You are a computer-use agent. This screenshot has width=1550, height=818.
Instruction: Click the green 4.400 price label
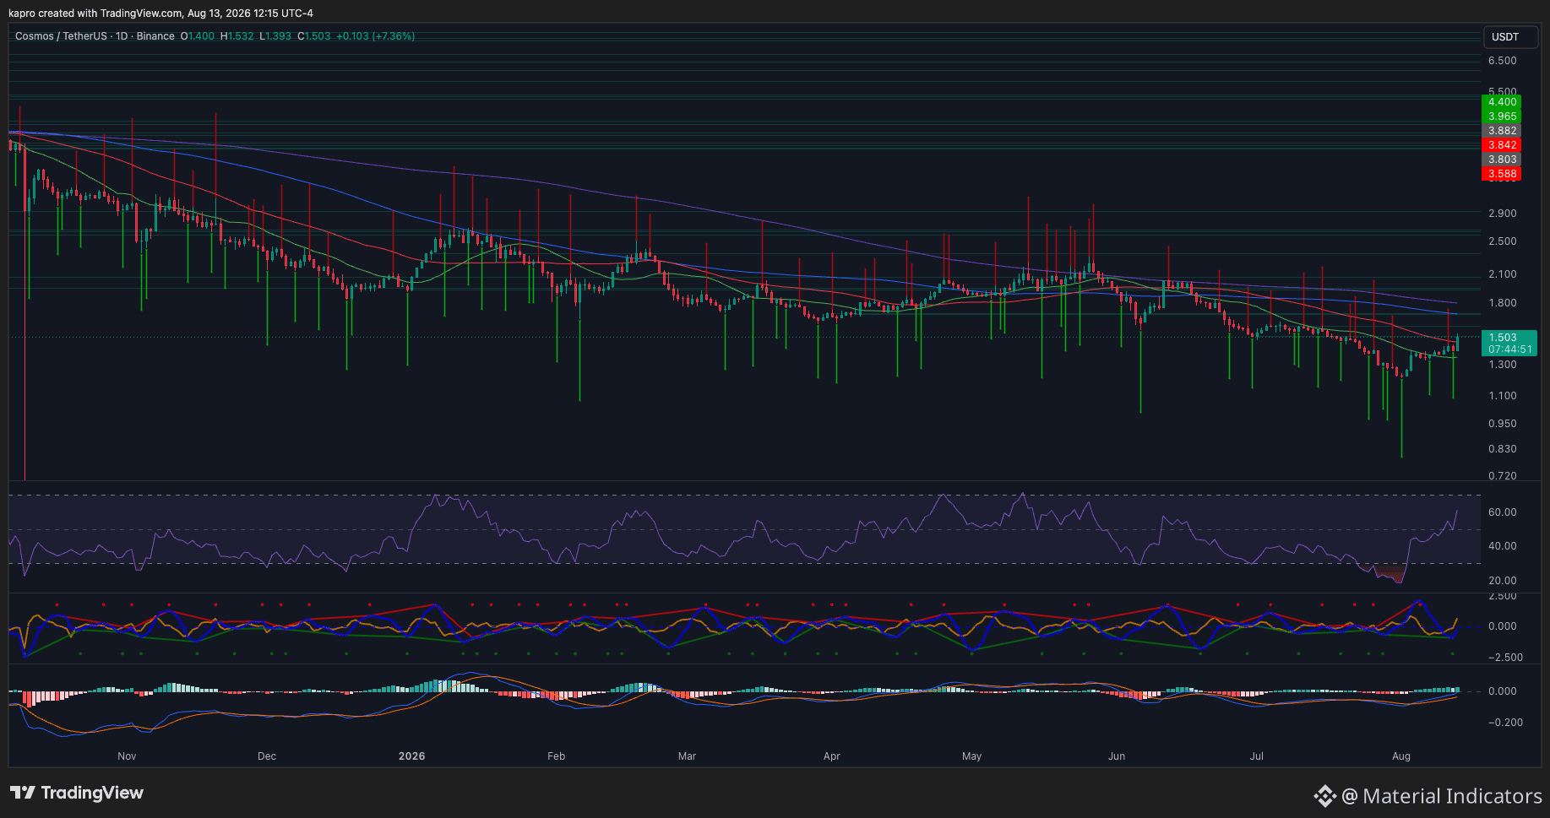pyautogui.click(x=1502, y=102)
